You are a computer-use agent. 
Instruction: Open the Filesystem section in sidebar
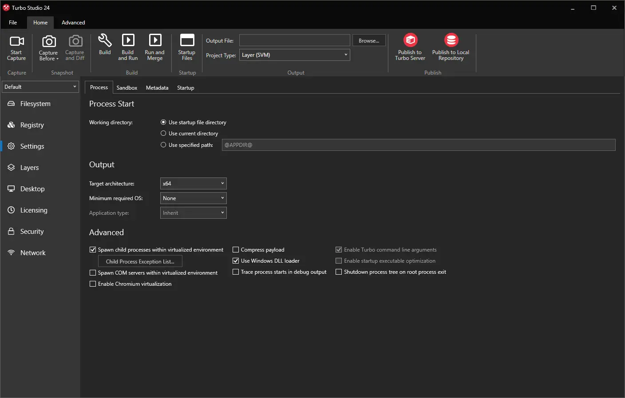point(40,104)
